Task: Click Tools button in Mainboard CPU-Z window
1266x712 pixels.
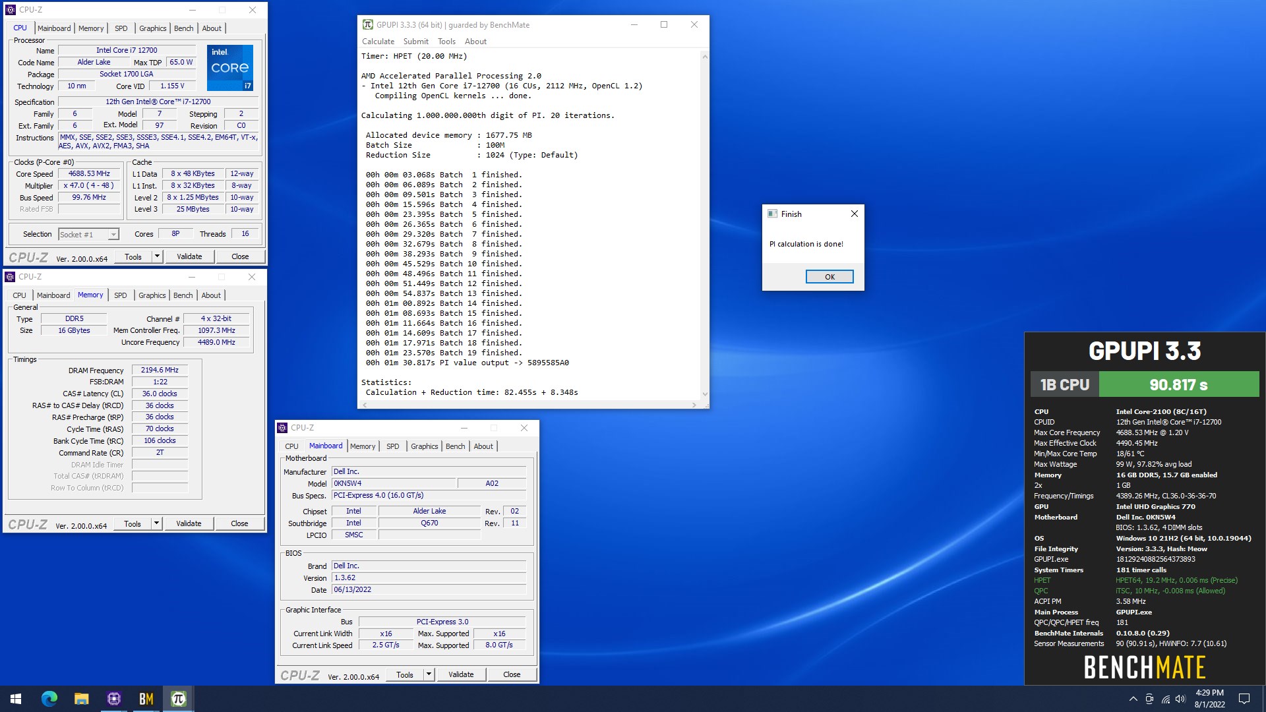Action: (405, 674)
